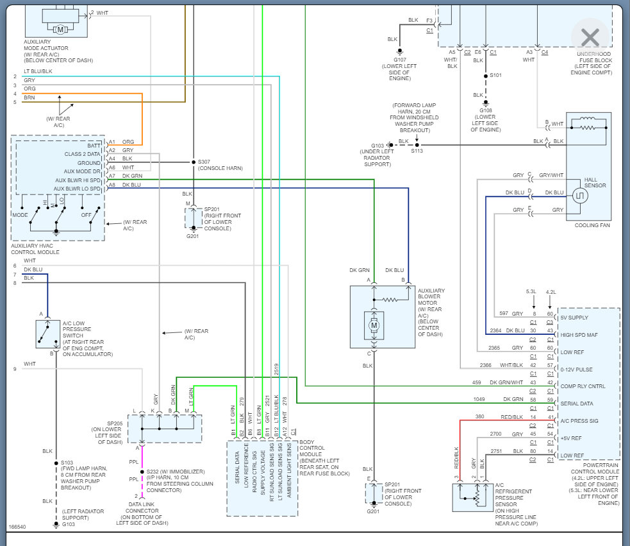The image size is (630, 546).
Task: Click the "S232 (W/ IMMOBILIZER)" label
Action: click(176, 472)
